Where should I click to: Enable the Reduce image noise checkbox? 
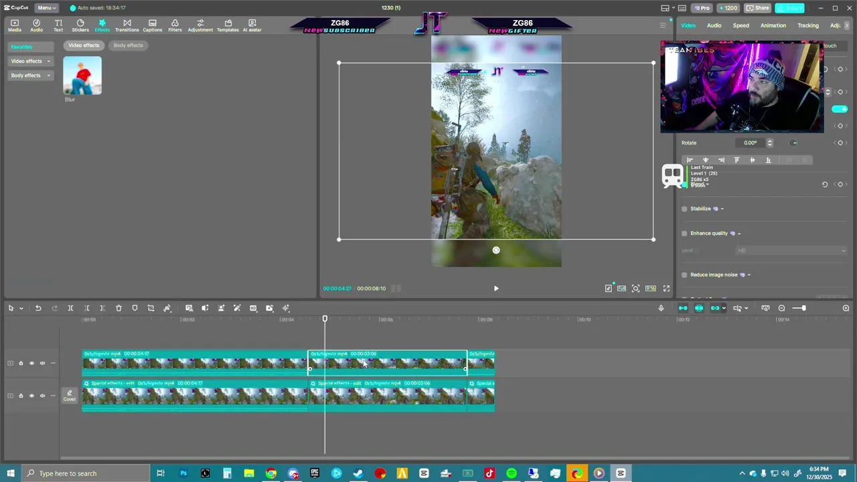pyautogui.click(x=684, y=275)
